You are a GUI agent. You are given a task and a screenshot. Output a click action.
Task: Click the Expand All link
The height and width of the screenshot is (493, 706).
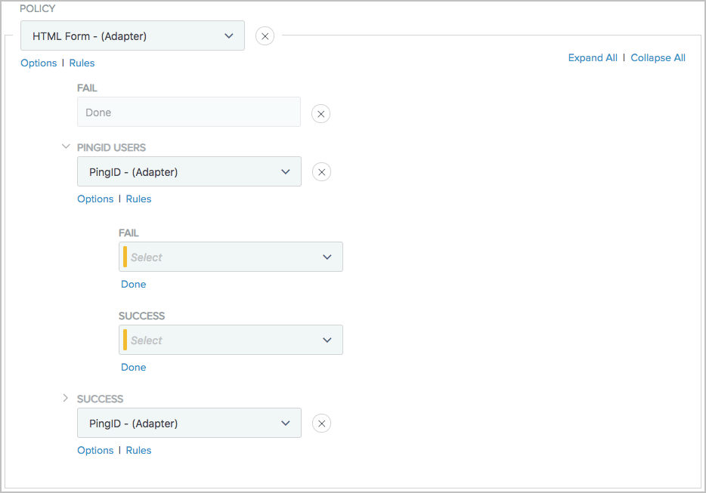[x=593, y=57]
